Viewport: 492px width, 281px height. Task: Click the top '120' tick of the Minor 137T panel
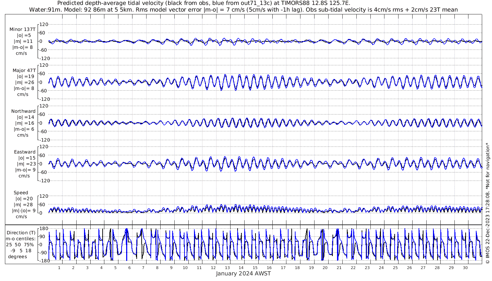pos(44,24)
